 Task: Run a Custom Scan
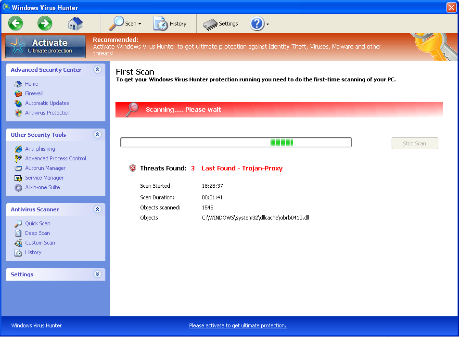click(40, 243)
